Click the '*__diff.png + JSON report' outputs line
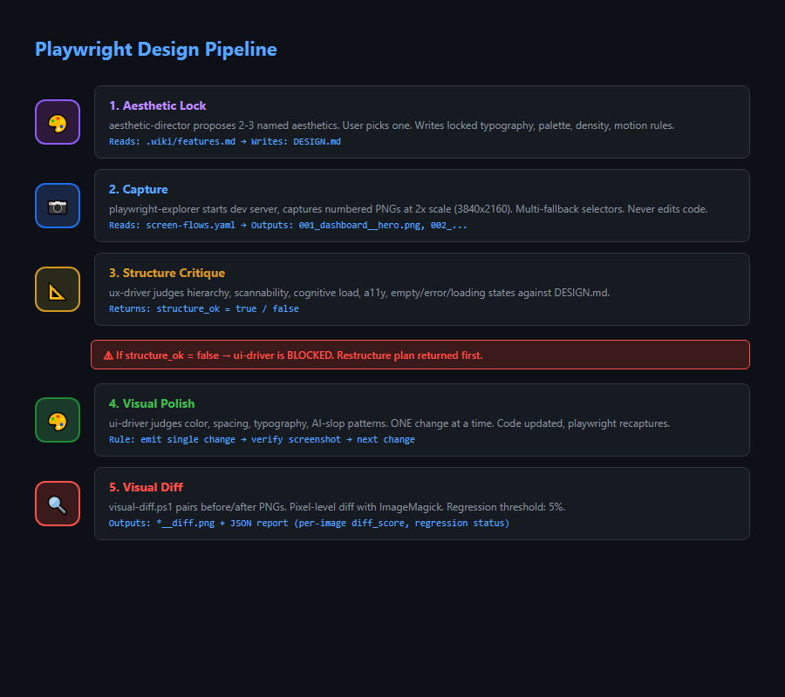785x697 pixels. pyautogui.click(x=309, y=523)
